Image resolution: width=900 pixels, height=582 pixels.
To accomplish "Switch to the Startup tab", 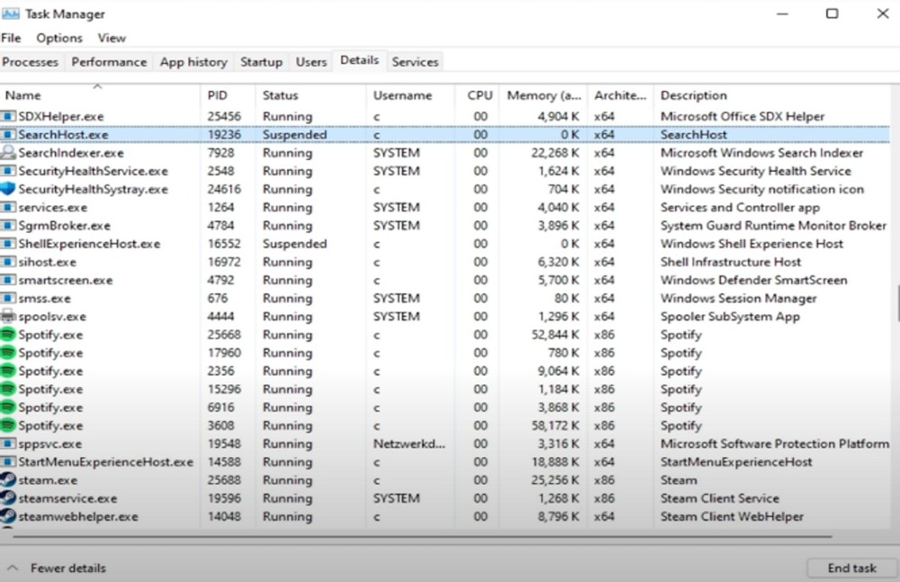I will [x=261, y=62].
